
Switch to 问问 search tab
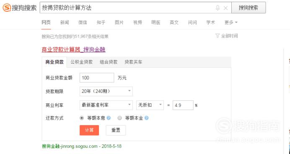[x=192, y=23]
